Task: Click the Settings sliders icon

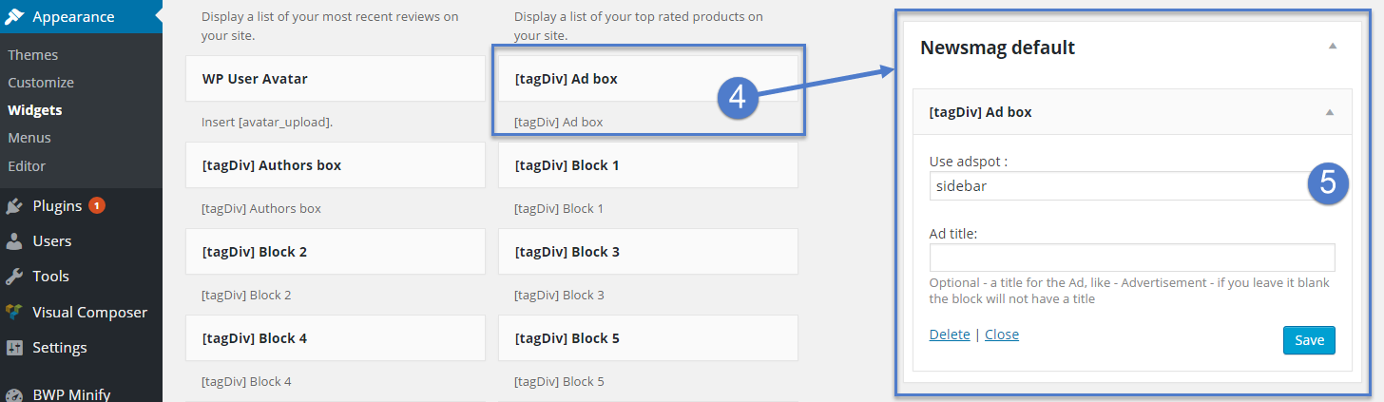Action: coord(14,347)
